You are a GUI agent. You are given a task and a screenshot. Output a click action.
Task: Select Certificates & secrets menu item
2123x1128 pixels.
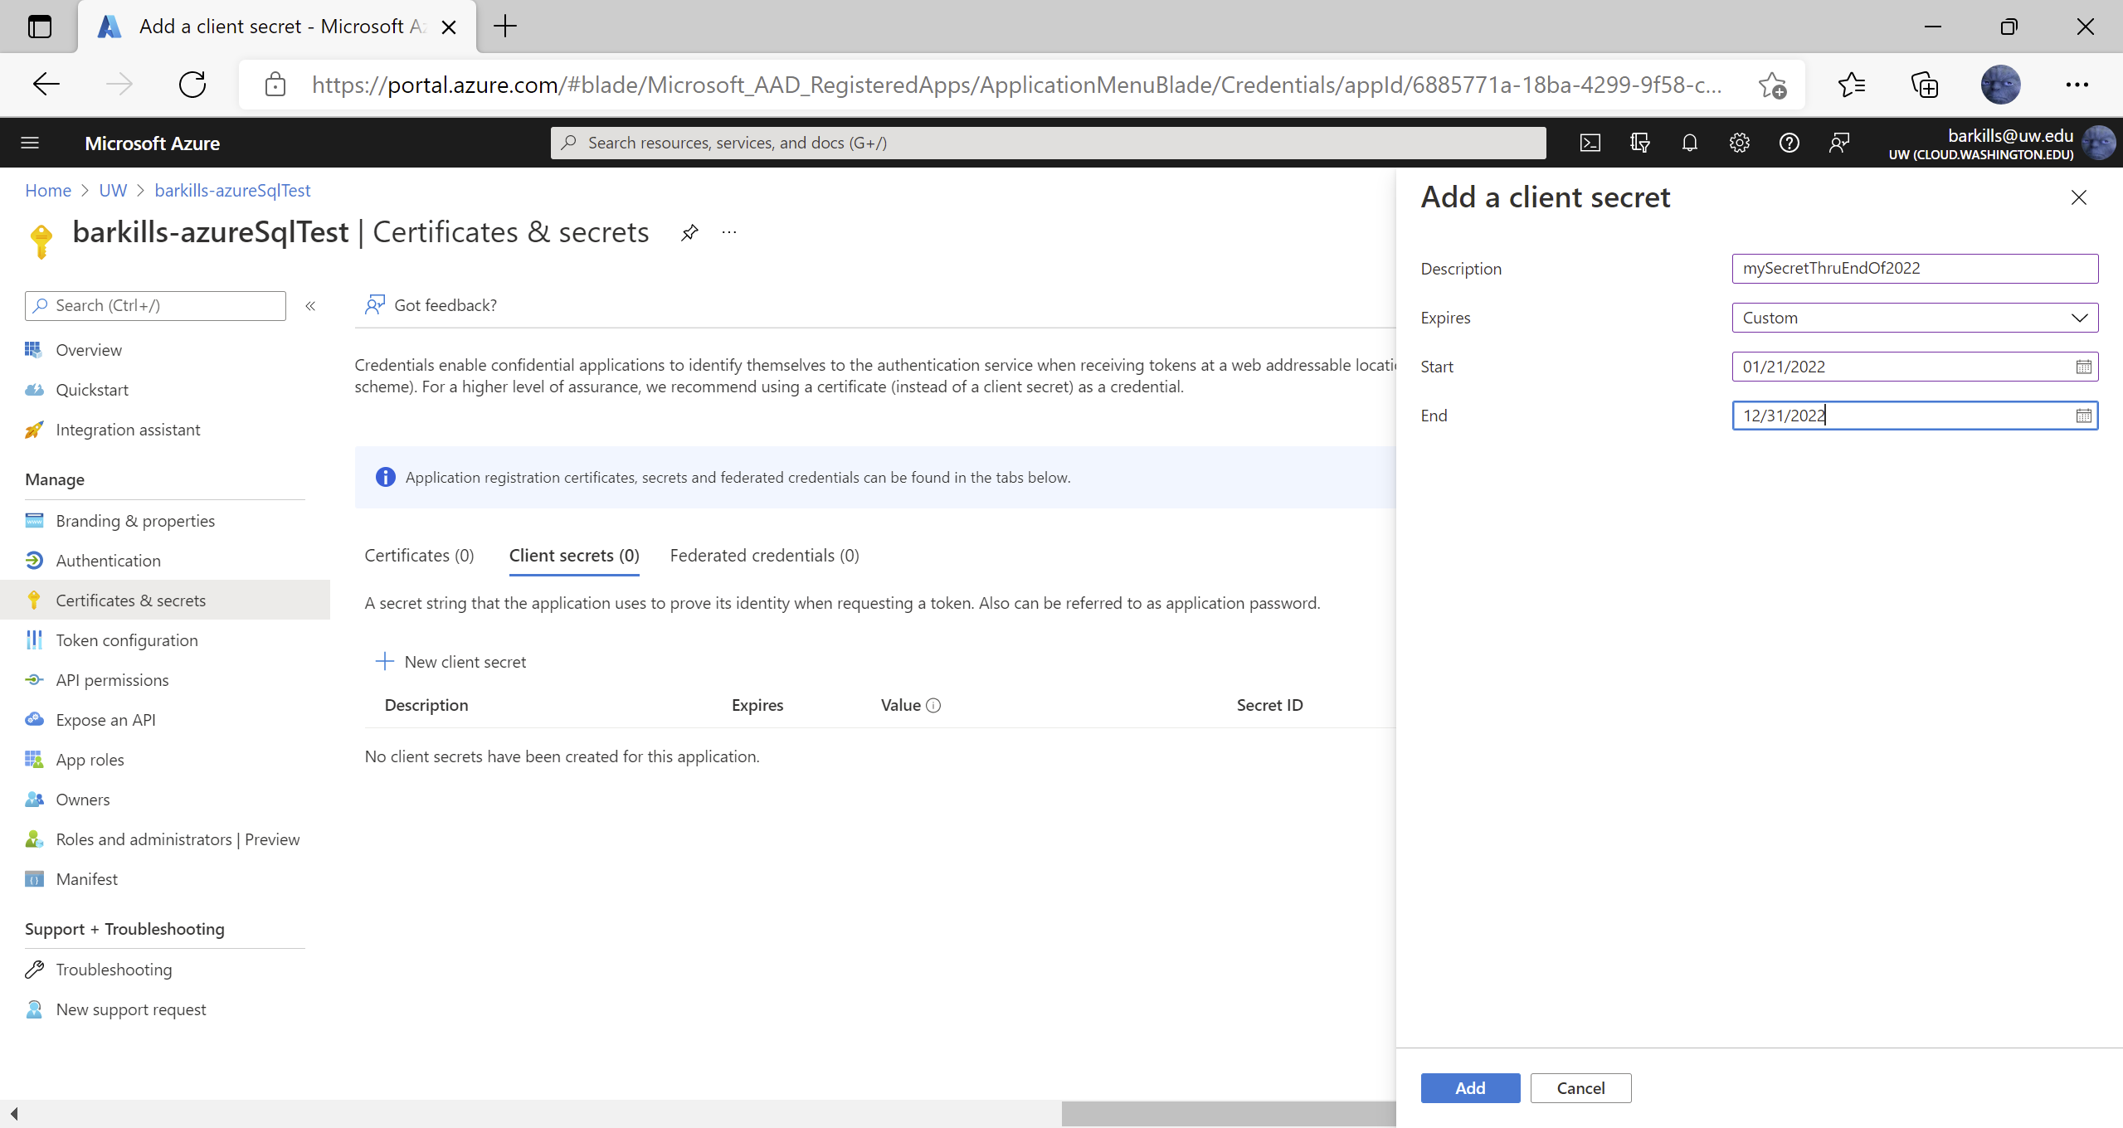(x=165, y=600)
